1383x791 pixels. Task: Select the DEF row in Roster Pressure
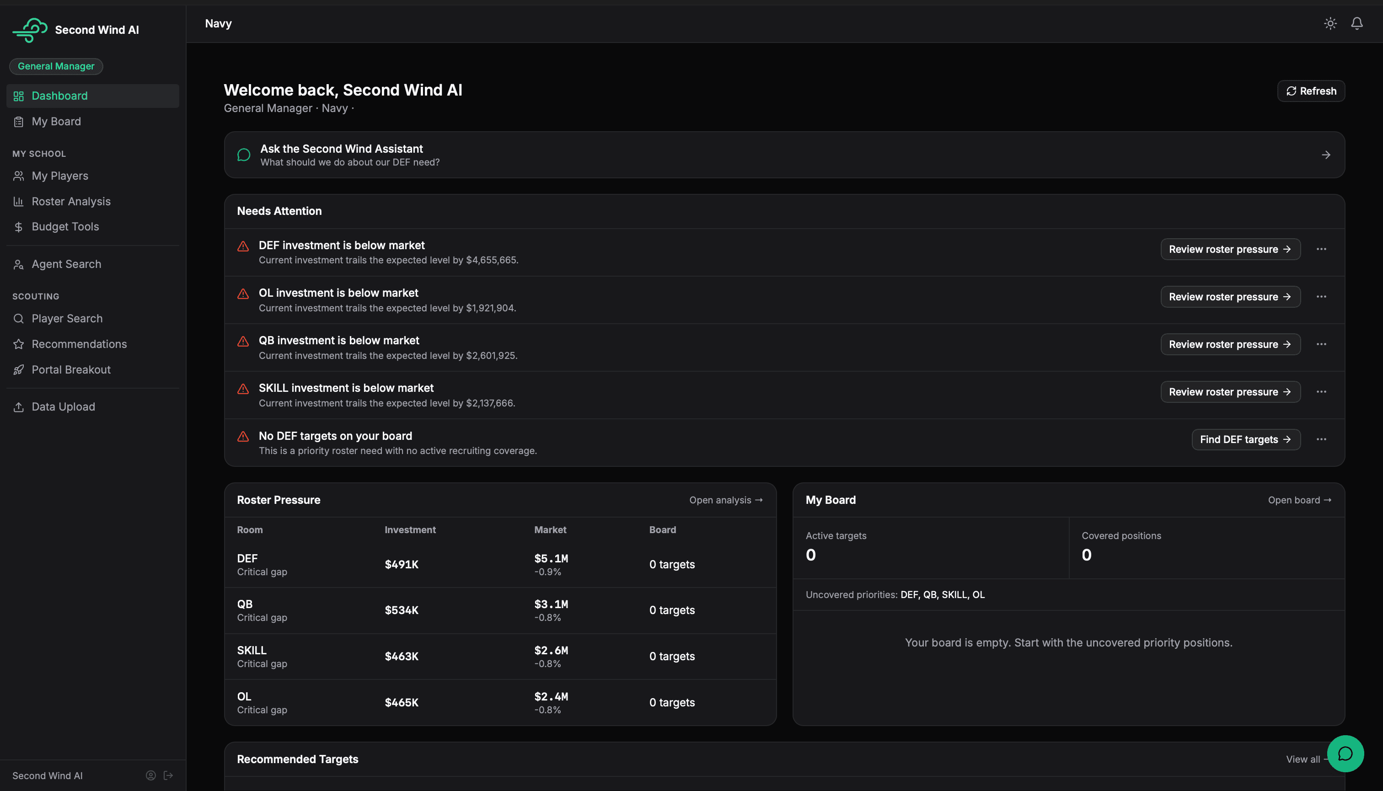(500, 565)
